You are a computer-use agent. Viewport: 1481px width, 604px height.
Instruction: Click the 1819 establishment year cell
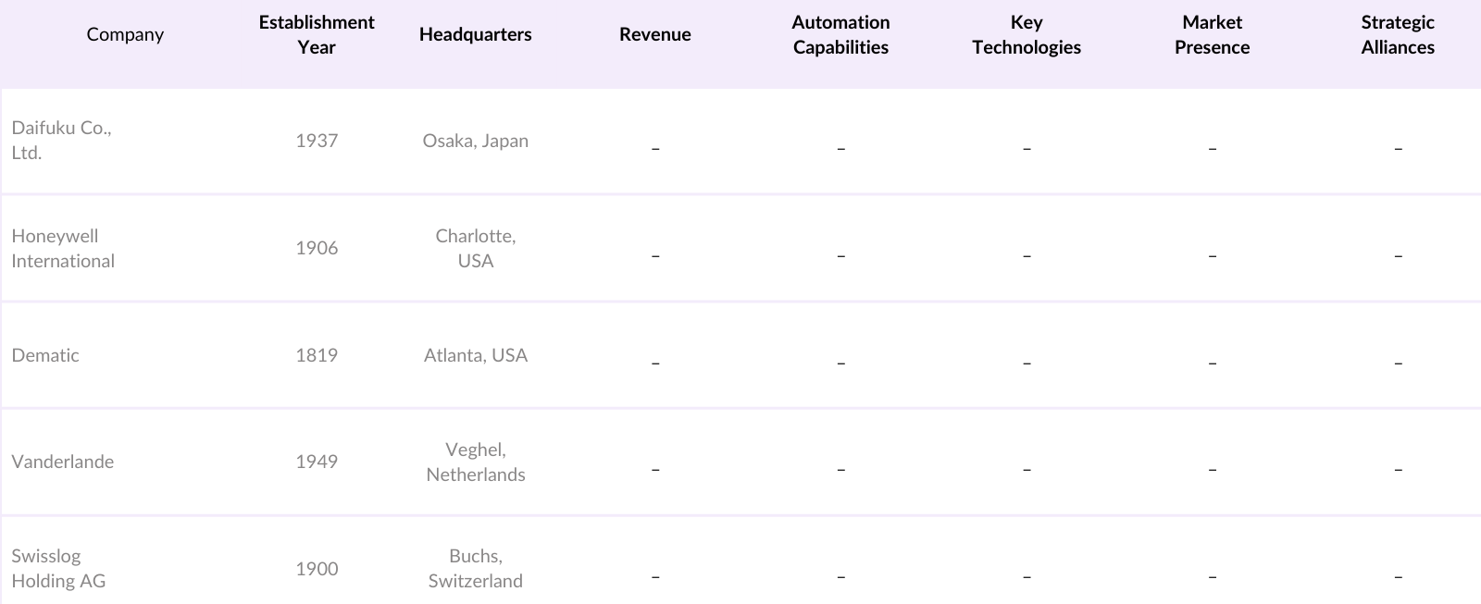[317, 355]
